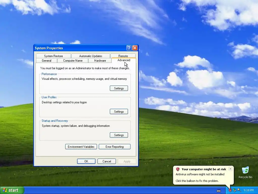
Task: Click the shield icon in the warning balloon
Action: [178, 169]
